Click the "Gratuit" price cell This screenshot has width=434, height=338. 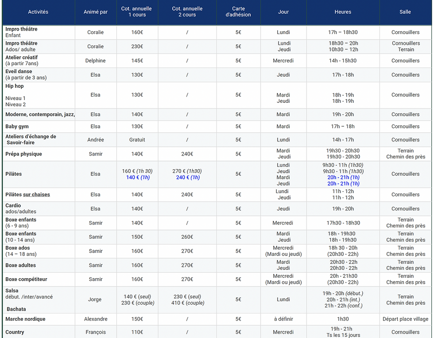click(137, 140)
